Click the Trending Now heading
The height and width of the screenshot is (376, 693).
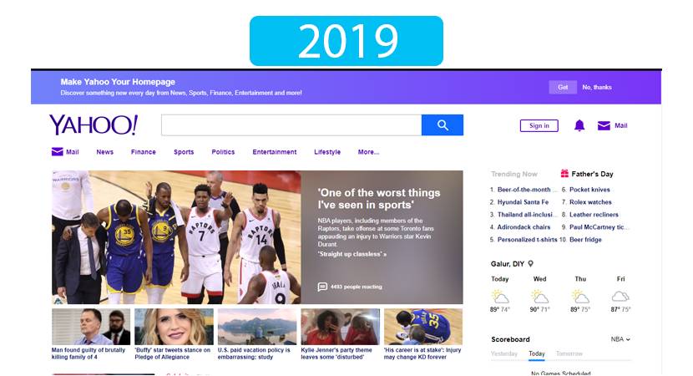[x=514, y=174]
